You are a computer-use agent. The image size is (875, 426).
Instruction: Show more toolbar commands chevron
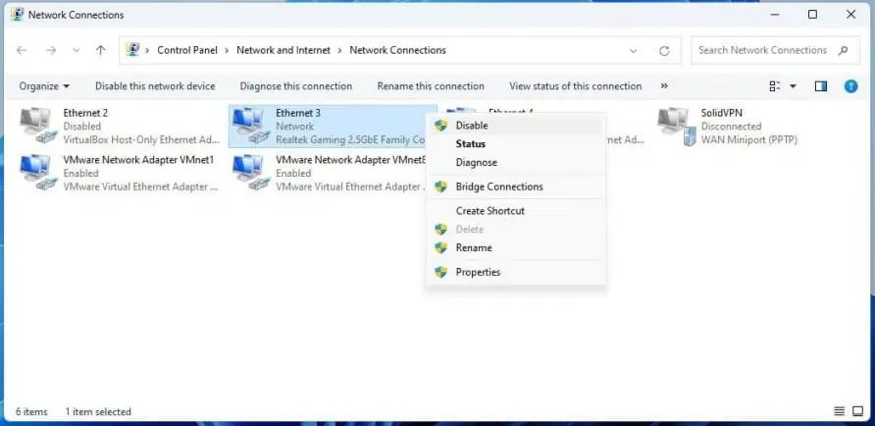664,86
